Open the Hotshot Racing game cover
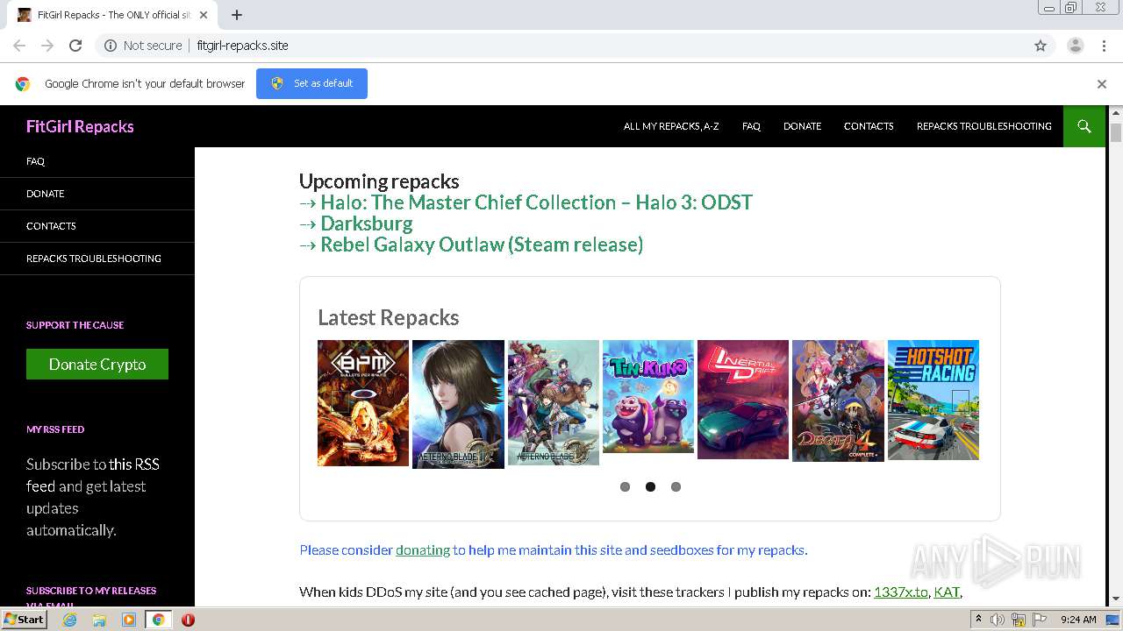Image resolution: width=1123 pixels, height=631 pixels. pyautogui.click(x=933, y=400)
